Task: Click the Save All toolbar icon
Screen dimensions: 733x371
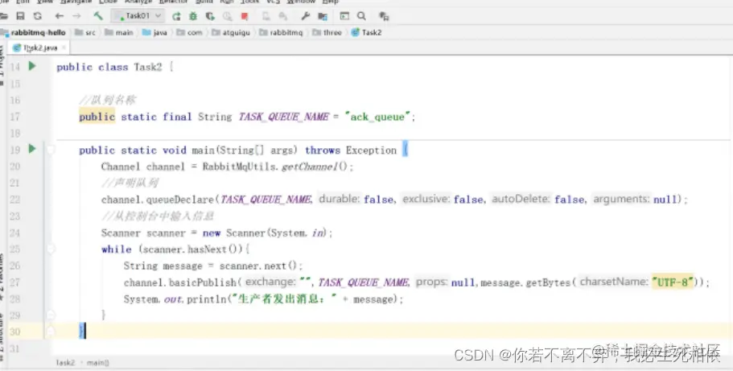Action: (x=20, y=16)
